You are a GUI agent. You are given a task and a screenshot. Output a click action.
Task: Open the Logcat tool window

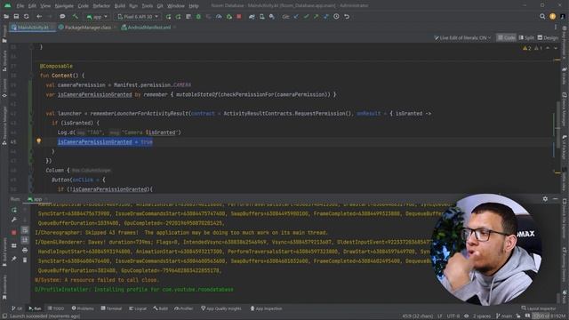138,308
